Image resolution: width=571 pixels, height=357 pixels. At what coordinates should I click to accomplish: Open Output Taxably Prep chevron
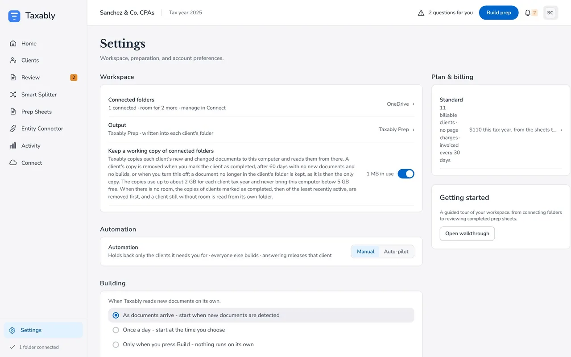point(414,129)
